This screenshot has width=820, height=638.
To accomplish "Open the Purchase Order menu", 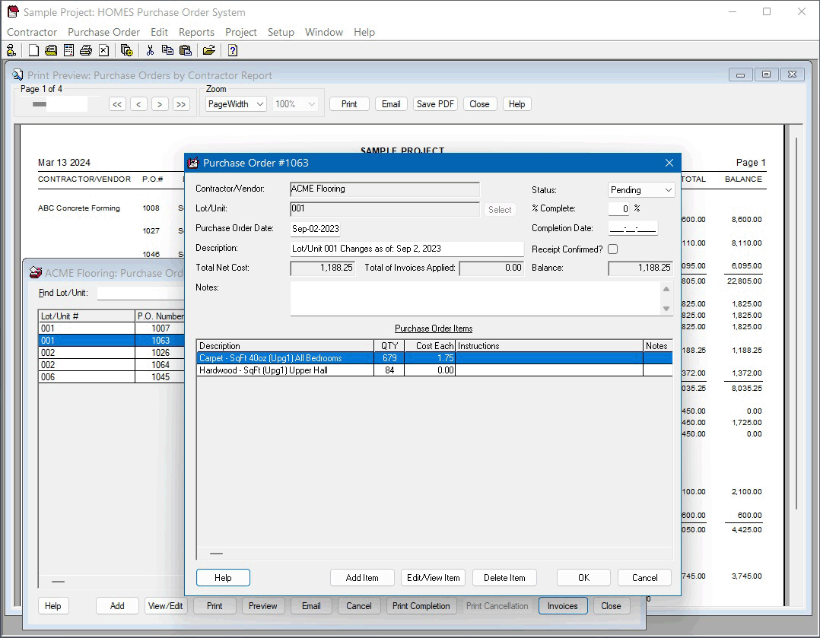I will (x=103, y=32).
